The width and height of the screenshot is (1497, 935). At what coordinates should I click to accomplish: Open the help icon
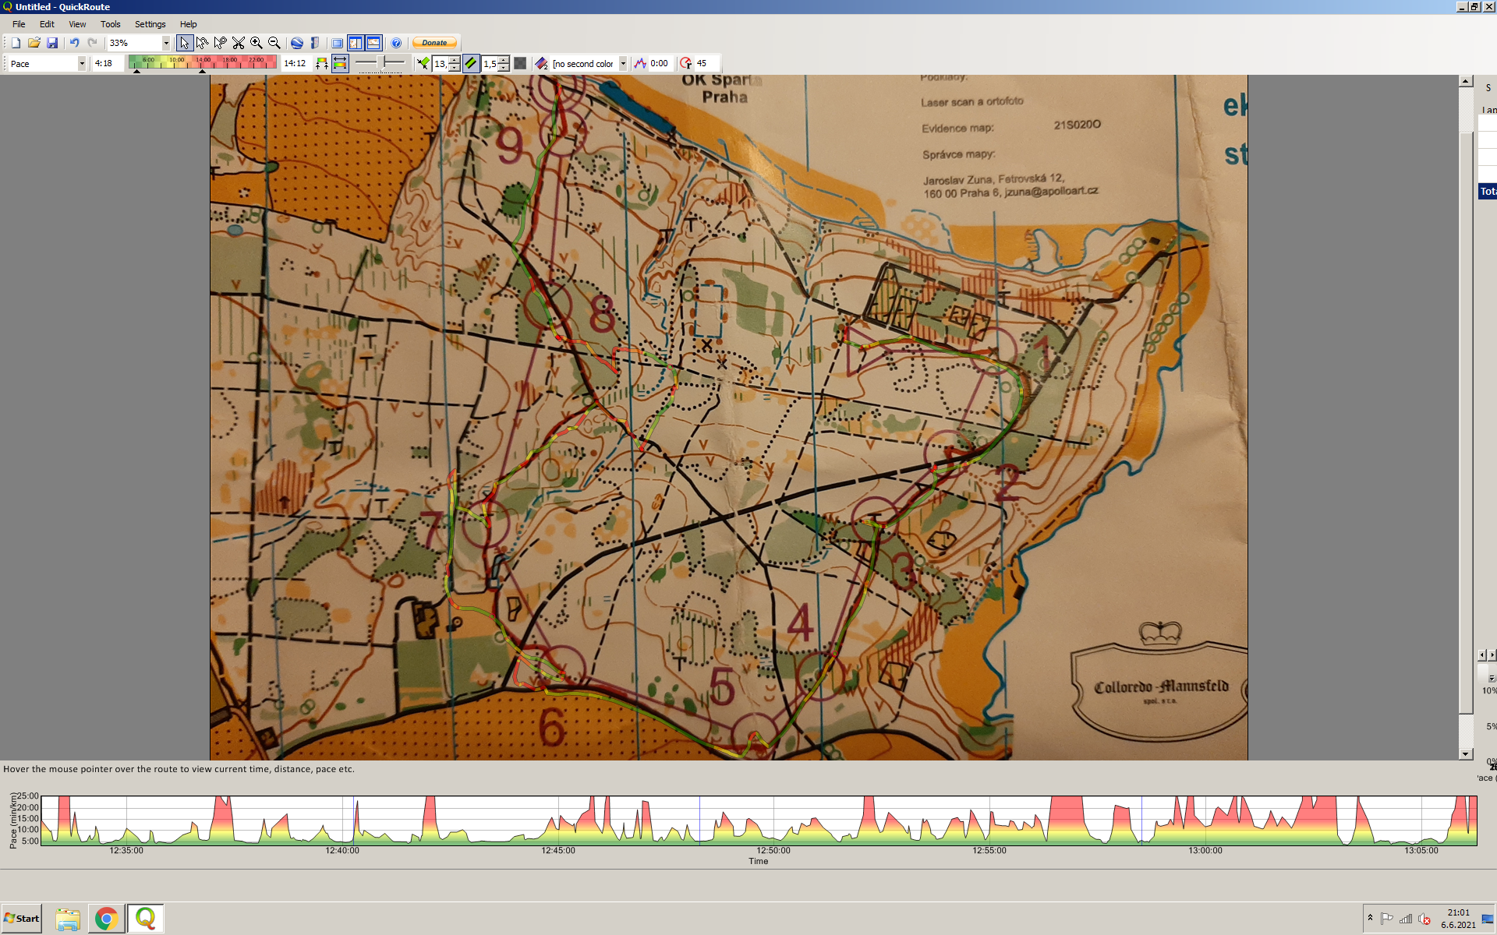point(396,43)
